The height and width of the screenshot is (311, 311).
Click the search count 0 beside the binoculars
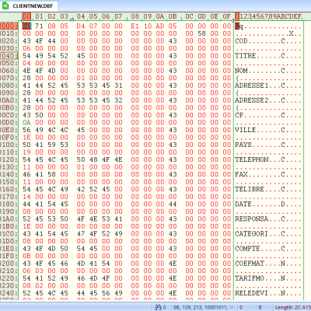164,307
